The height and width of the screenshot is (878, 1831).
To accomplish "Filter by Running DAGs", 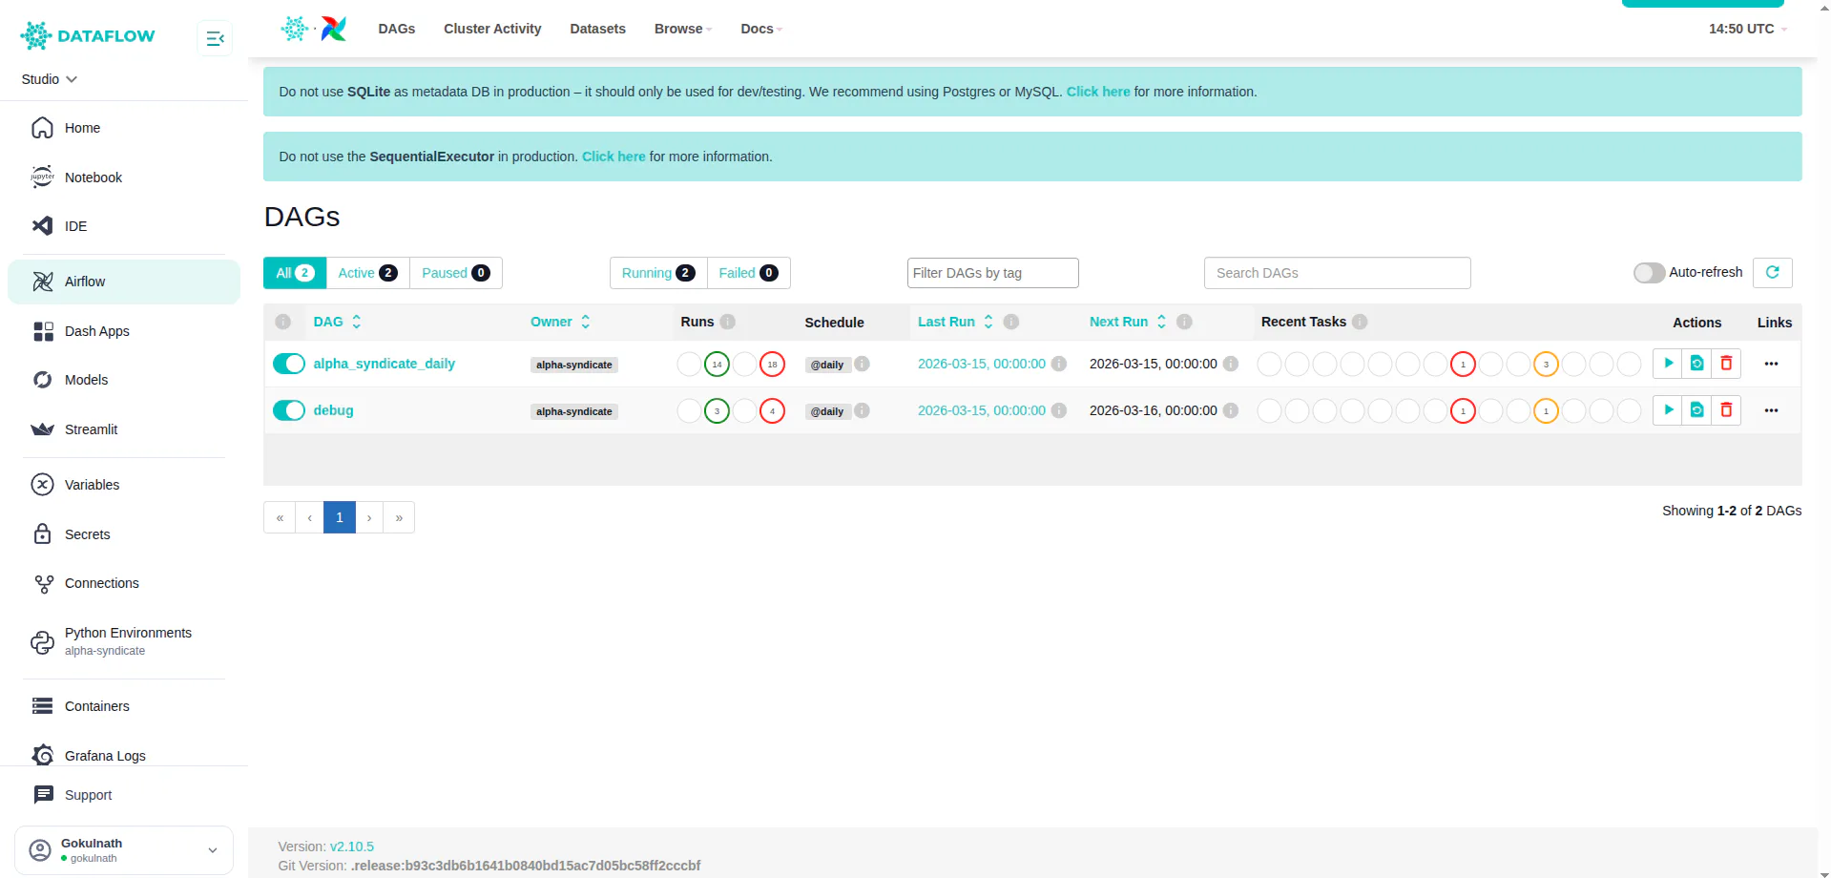I will point(658,273).
